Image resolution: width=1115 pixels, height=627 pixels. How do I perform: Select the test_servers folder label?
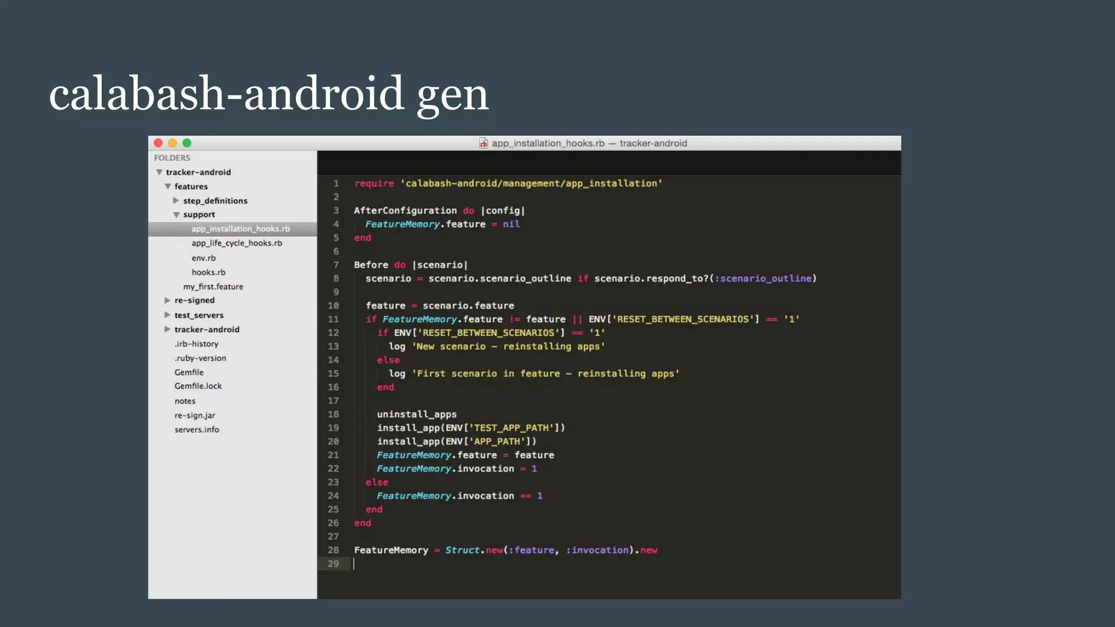coord(199,315)
